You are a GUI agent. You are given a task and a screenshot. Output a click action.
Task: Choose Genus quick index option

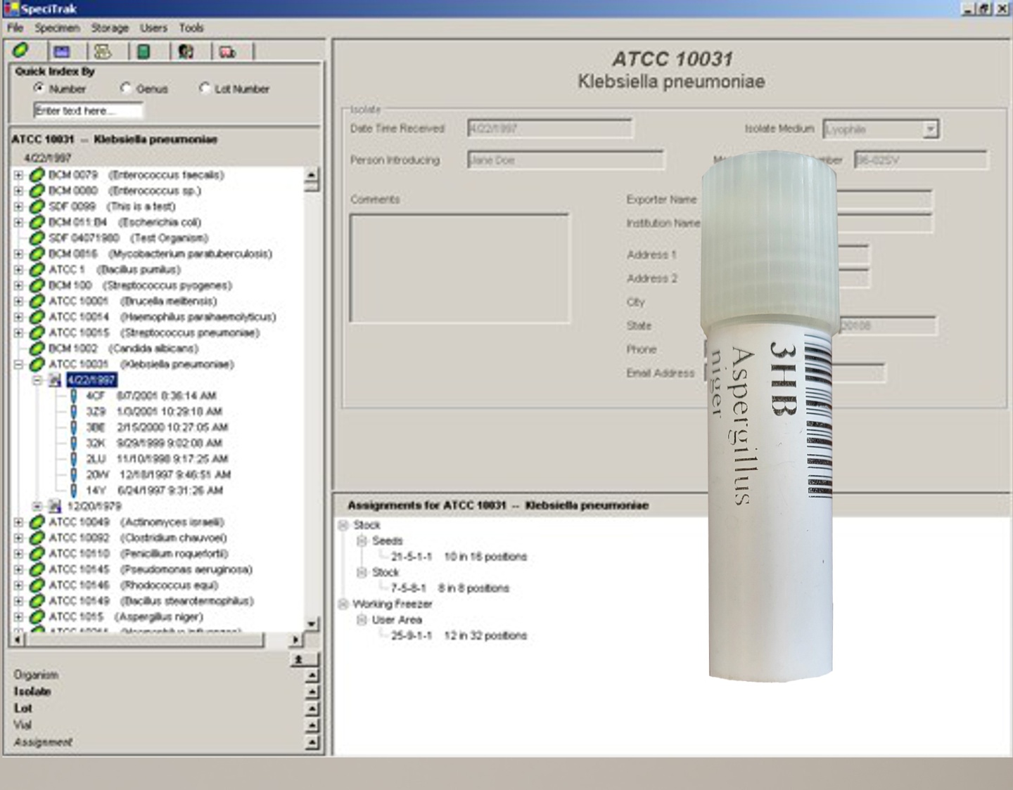(126, 88)
